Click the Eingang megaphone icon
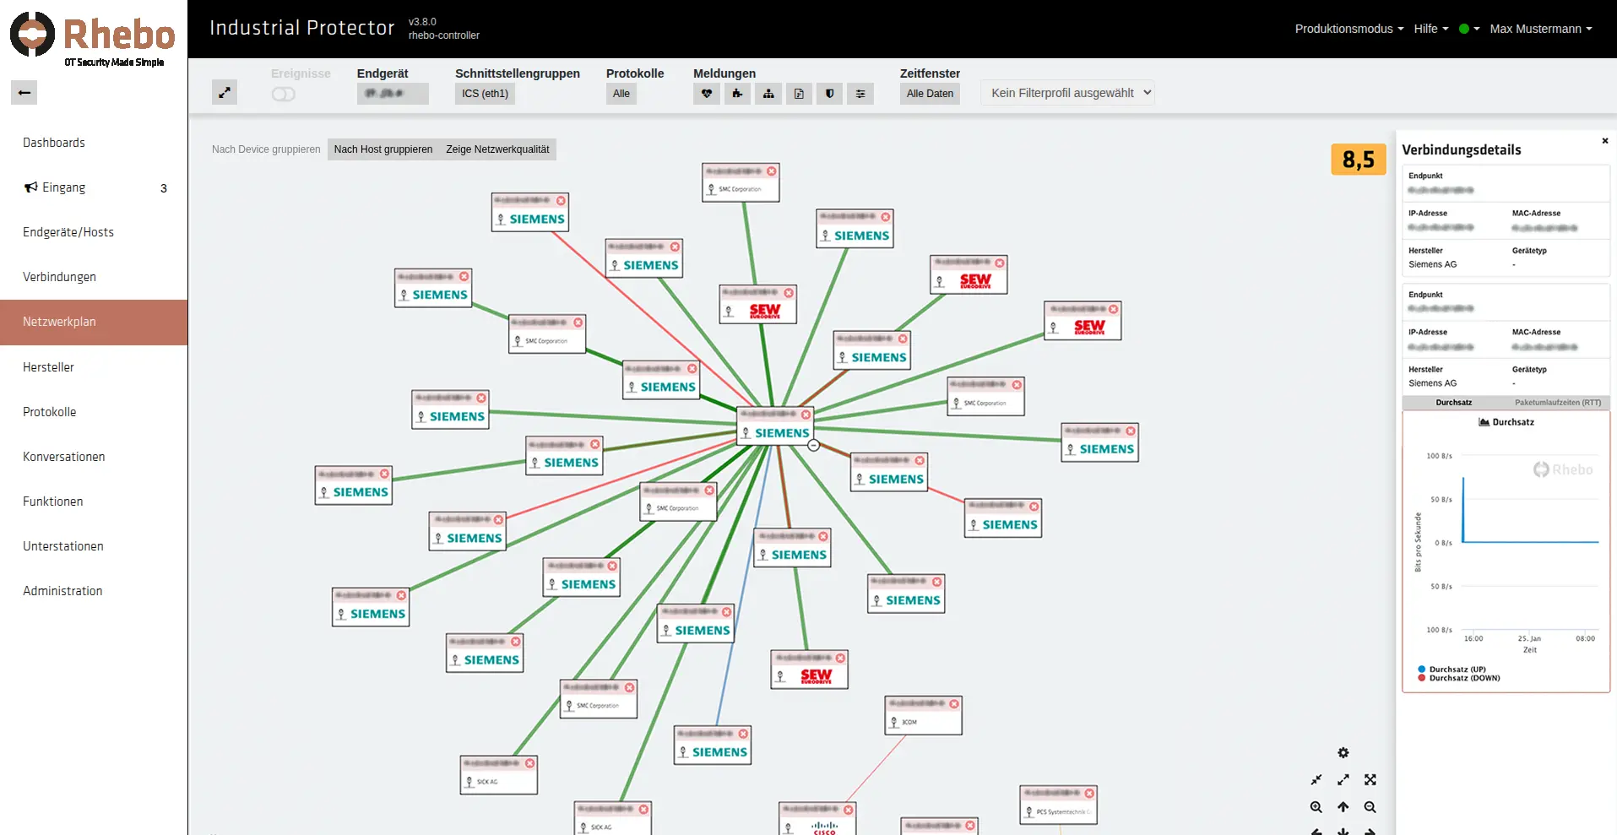The height and width of the screenshot is (835, 1617). click(x=31, y=187)
